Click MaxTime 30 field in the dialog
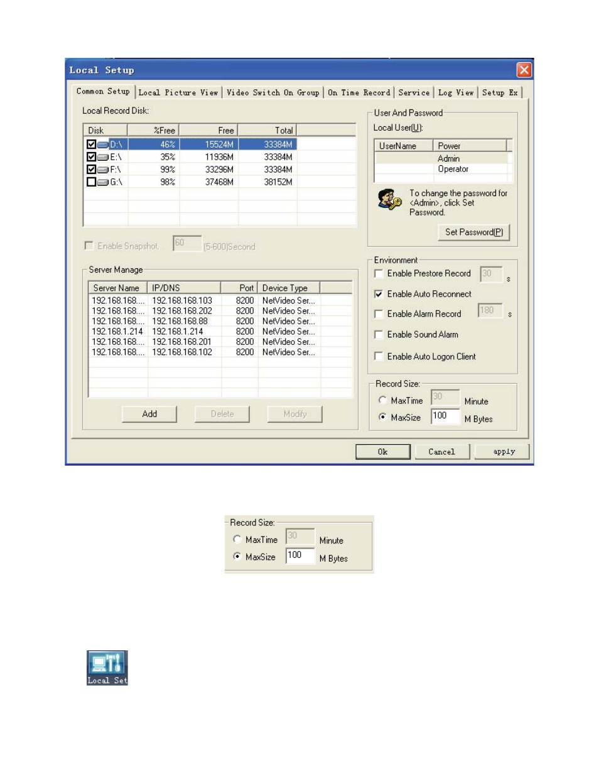The height and width of the screenshot is (776, 599). coord(445,397)
